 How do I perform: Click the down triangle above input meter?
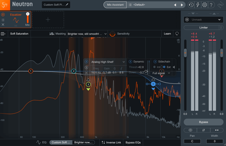pyautogui.click(x=193, y=14)
